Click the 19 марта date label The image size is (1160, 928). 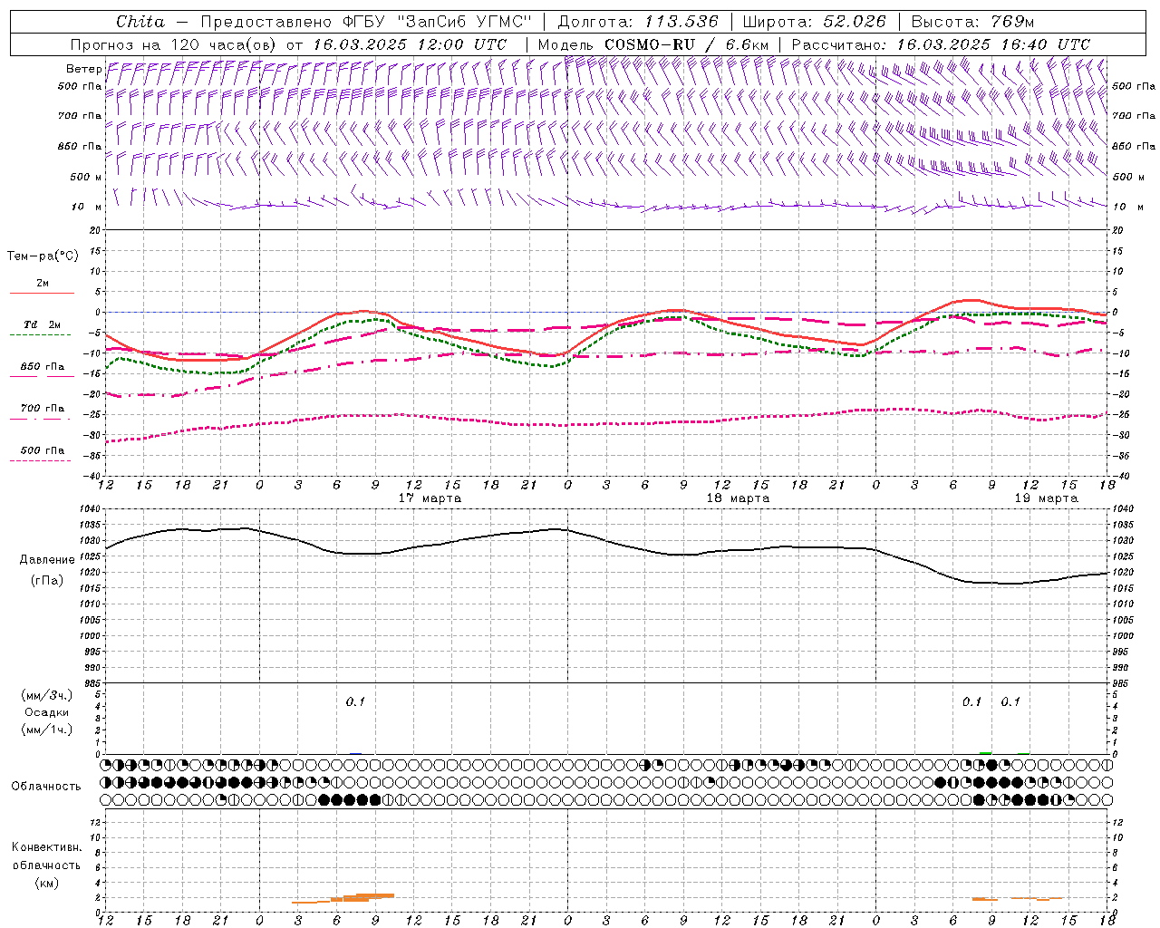pos(1046,498)
